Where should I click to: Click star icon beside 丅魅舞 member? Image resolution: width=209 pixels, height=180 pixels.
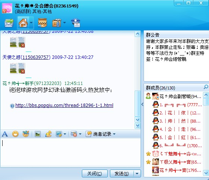pos(148,154)
